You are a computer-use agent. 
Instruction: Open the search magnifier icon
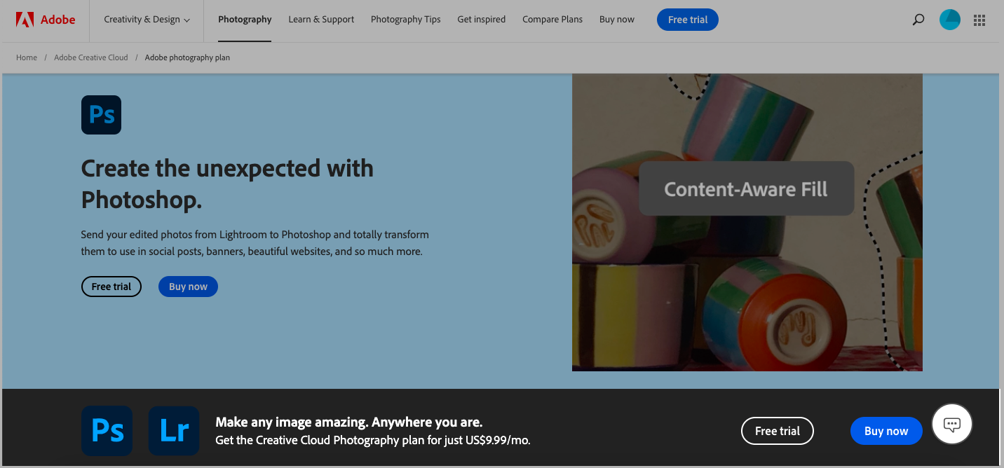[x=918, y=20]
